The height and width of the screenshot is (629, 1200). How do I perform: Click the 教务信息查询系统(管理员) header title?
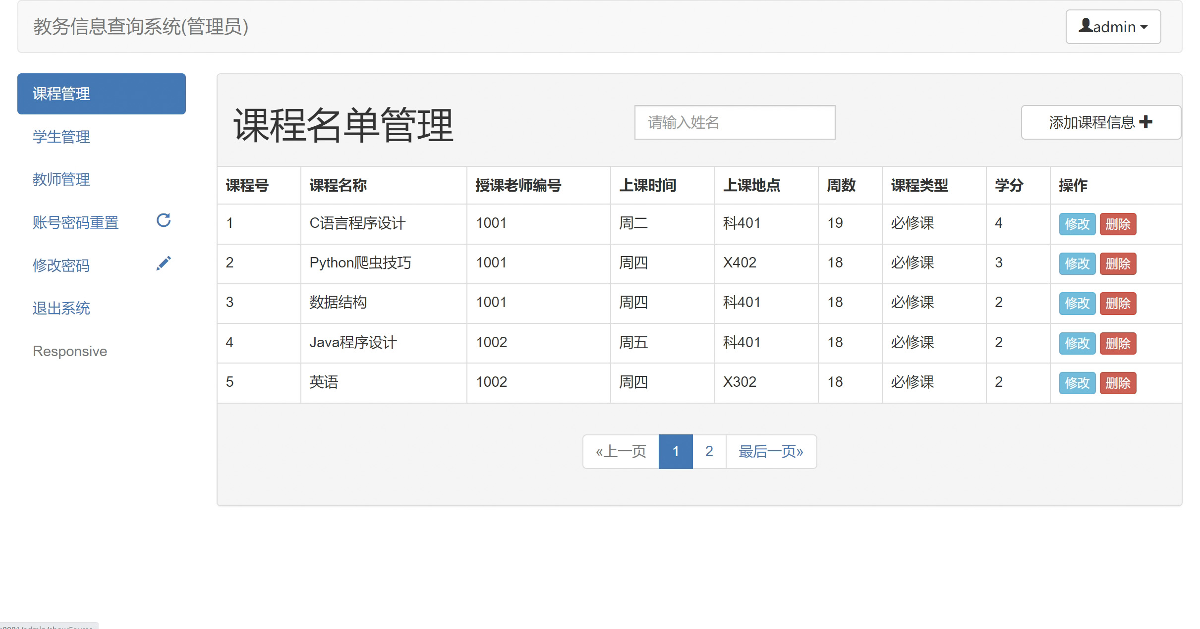[x=141, y=27]
